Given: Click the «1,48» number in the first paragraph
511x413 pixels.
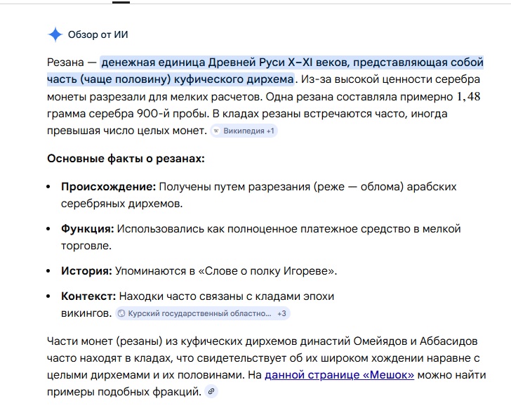Looking at the screenshot, I should 468,96.
